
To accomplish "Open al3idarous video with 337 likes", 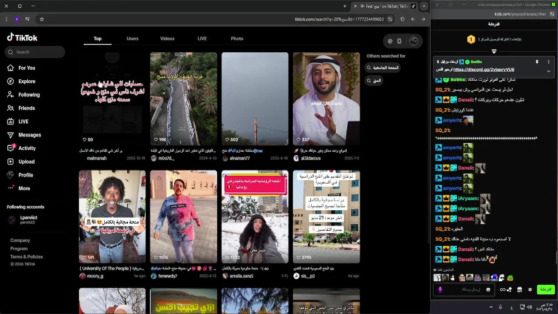I will click(x=327, y=99).
